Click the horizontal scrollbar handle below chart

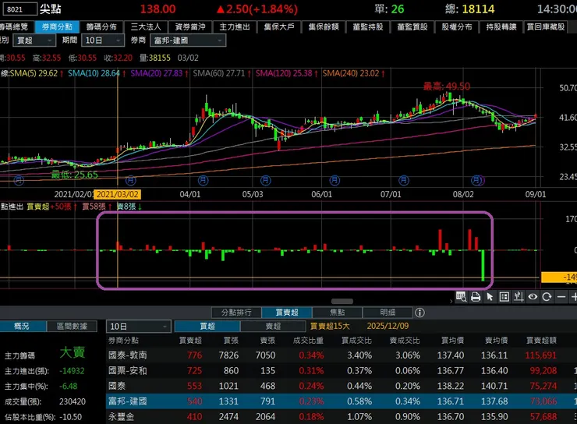[342, 301]
